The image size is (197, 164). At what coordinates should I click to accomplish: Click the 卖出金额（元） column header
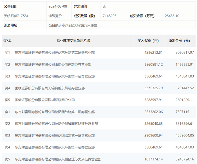(179, 41)
